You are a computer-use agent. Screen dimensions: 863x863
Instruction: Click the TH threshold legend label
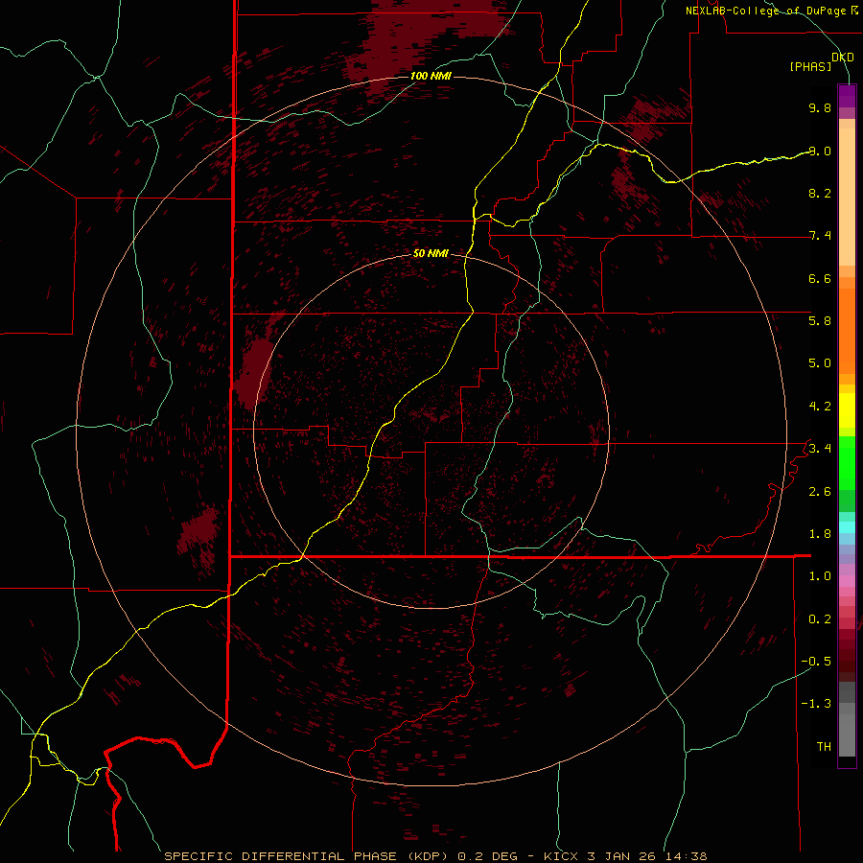824,747
